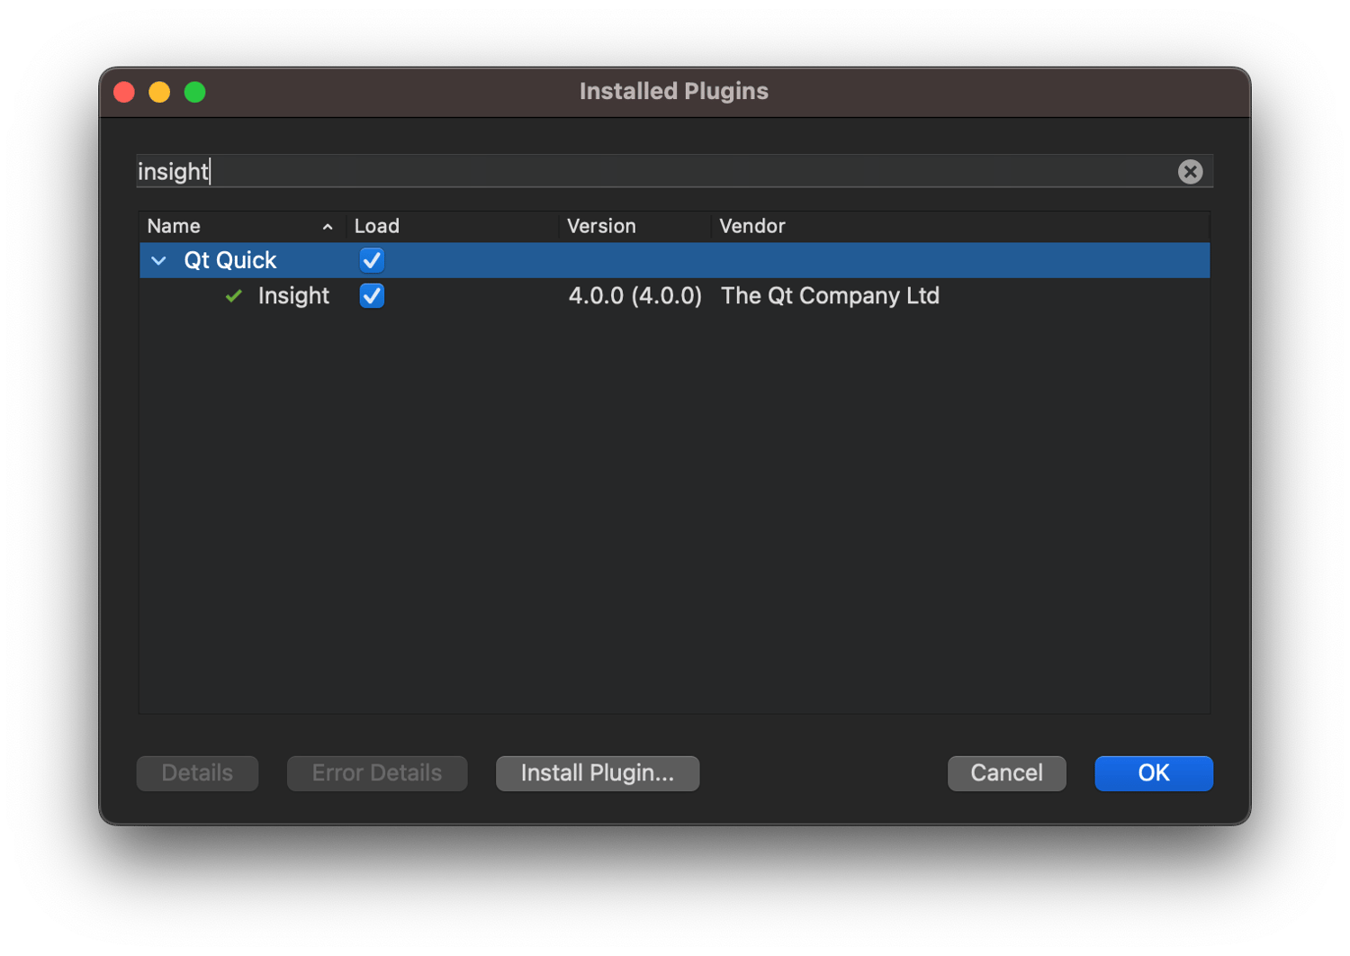
Task: Cancel the plugin changes
Action: pos(1006,773)
